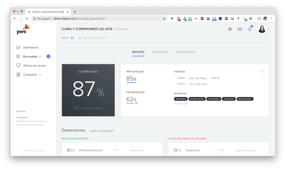Click the Dashboard chart icon in sidebar
The width and height of the screenshot is (286, 170).
18,47
